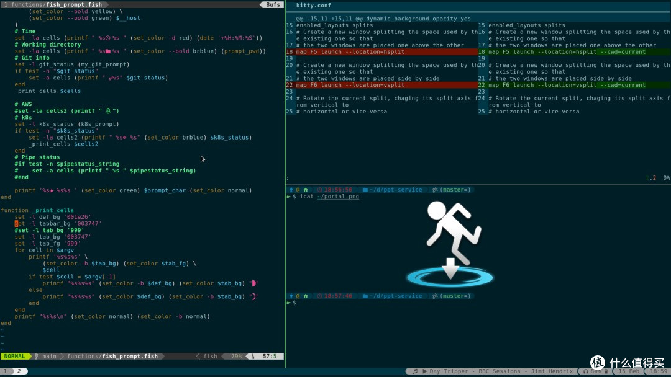The width and height of the screenshot is (671, 377).
Task: Switch to kitty tab 1
Action: click(6, 371)
